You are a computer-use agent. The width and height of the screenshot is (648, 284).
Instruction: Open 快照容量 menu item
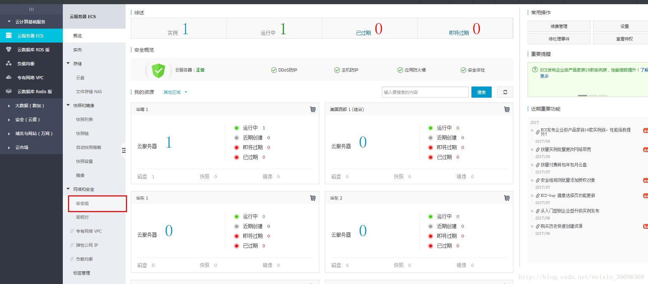tap(84, 161)
